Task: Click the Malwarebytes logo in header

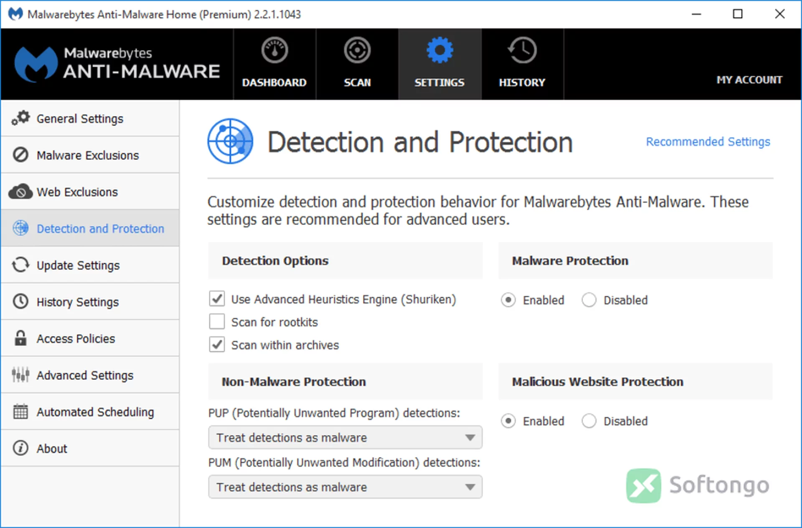Action: pyautogui.click(x=118, y=64)
